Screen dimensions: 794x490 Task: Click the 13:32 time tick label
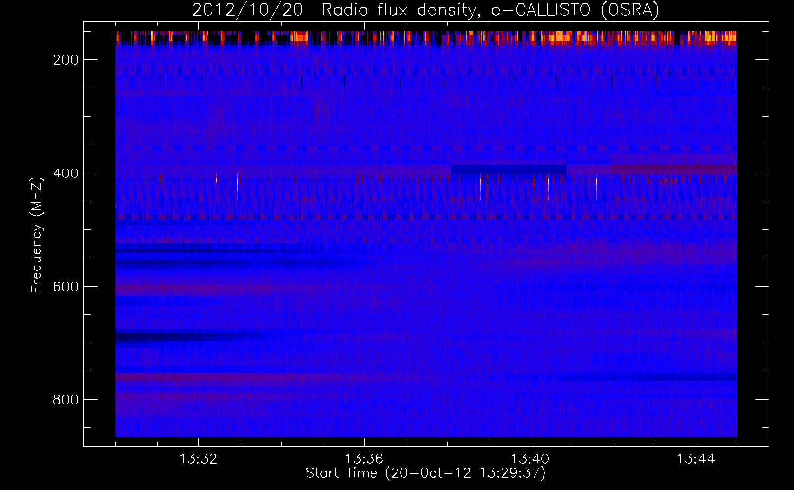click(198, 459)
